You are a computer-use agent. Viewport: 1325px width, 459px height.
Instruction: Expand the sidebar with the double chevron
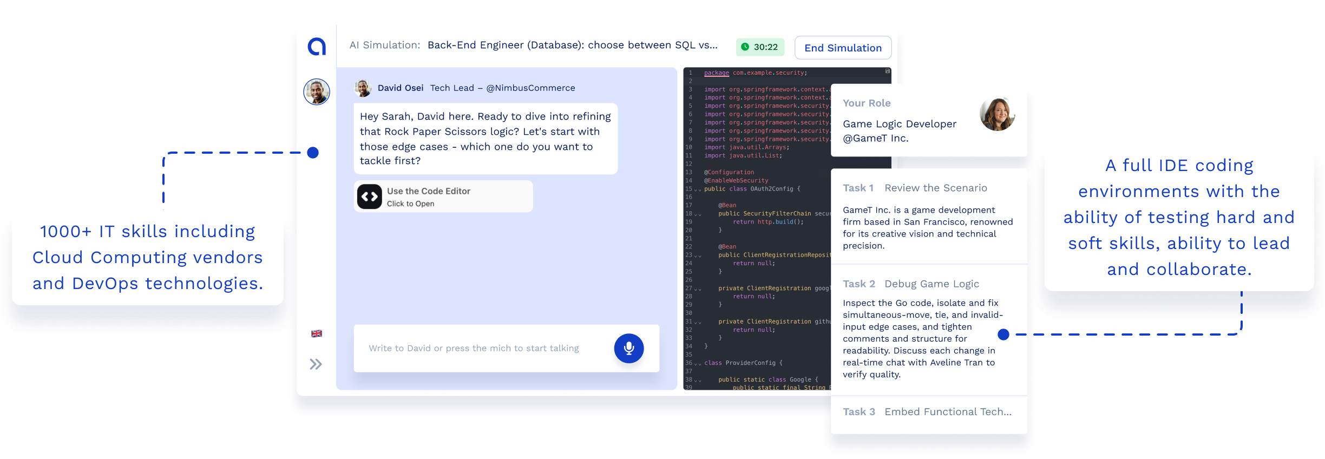tap(316, 364)
